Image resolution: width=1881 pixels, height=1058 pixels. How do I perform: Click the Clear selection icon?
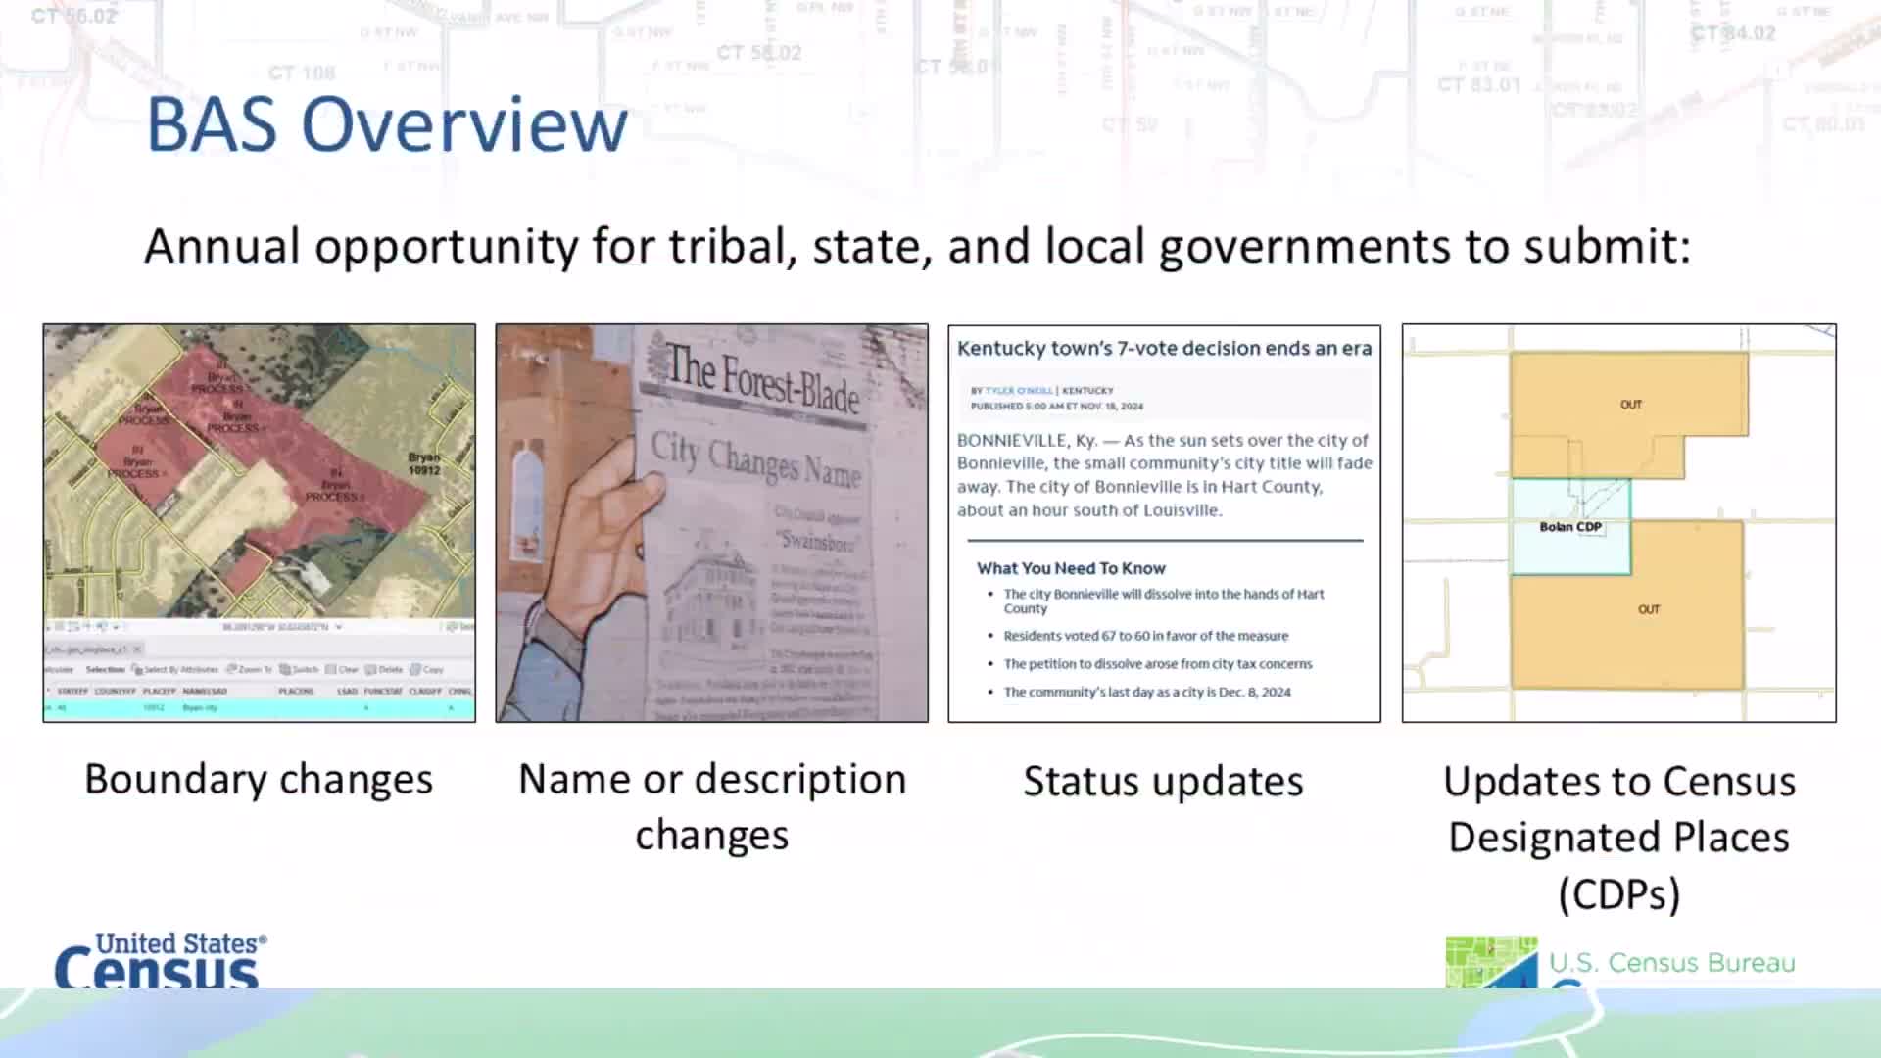(330, 670)
